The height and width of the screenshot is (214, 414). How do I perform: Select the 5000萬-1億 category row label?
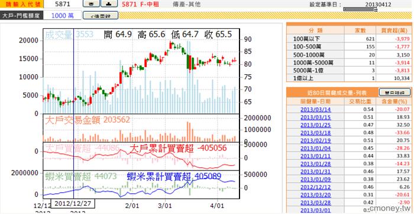coord(308,70)
